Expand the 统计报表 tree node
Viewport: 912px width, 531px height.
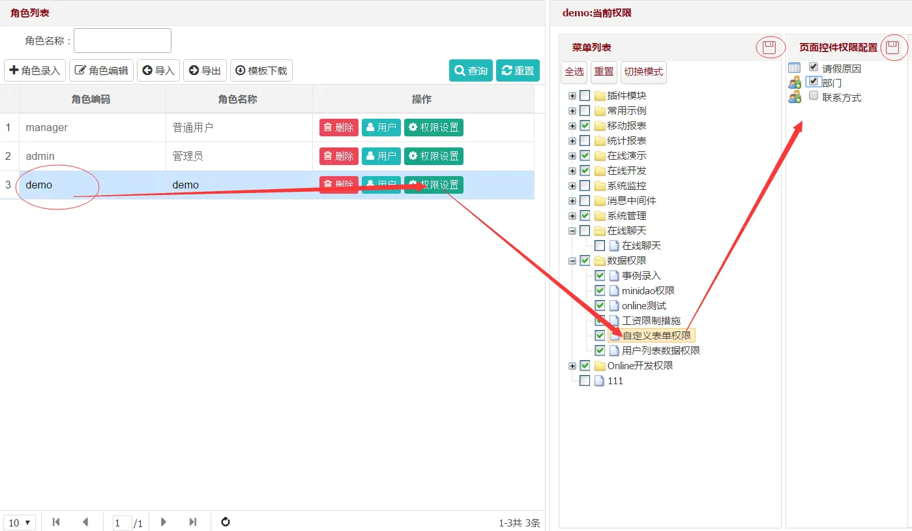pos(572,140)
